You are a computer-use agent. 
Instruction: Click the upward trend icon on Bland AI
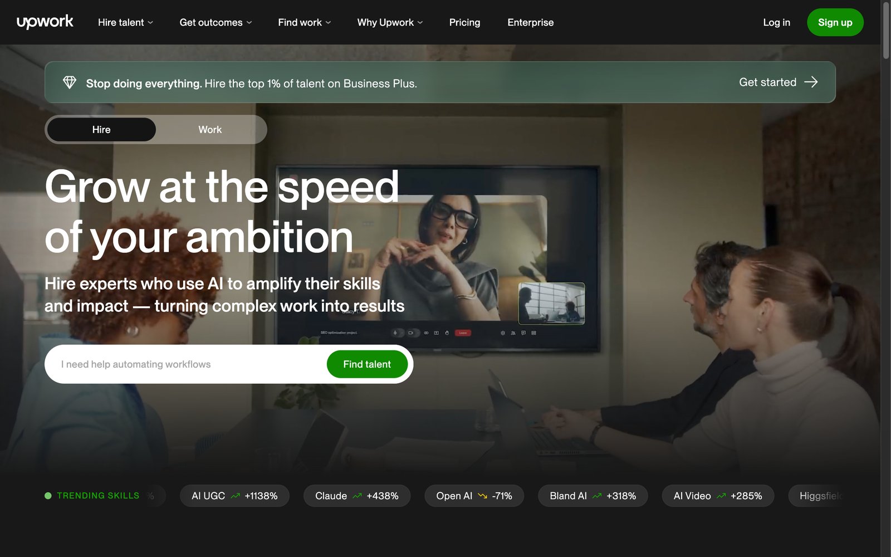coord(597,496)
